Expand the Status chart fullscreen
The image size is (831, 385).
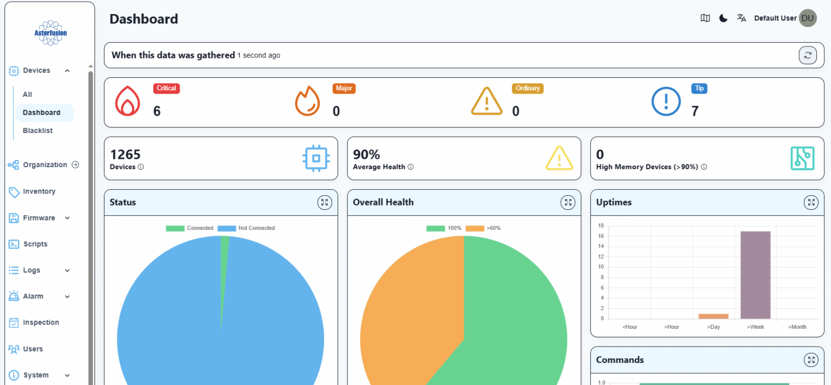pos(324,202)
